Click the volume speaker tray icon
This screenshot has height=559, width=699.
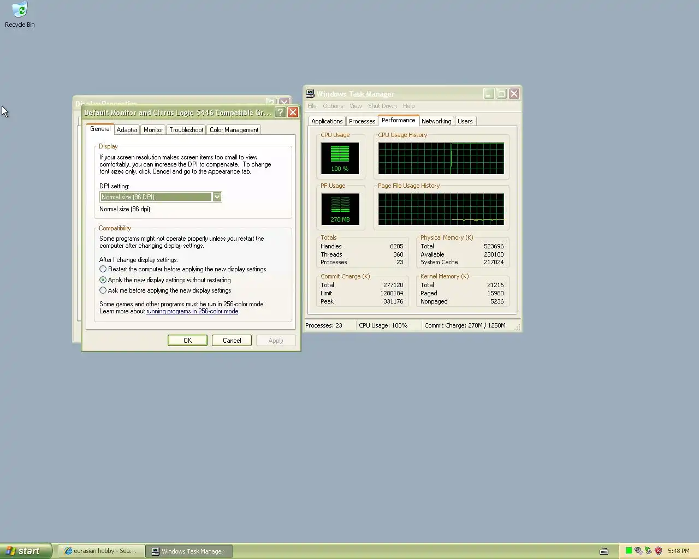[x=638, y=551]
